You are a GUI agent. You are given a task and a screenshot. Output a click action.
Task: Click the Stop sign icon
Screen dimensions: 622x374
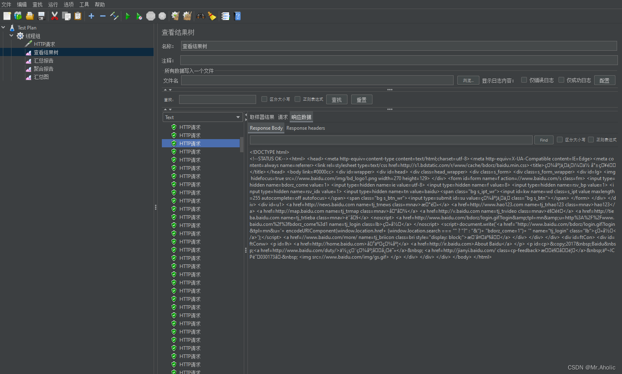click(151, 16)
